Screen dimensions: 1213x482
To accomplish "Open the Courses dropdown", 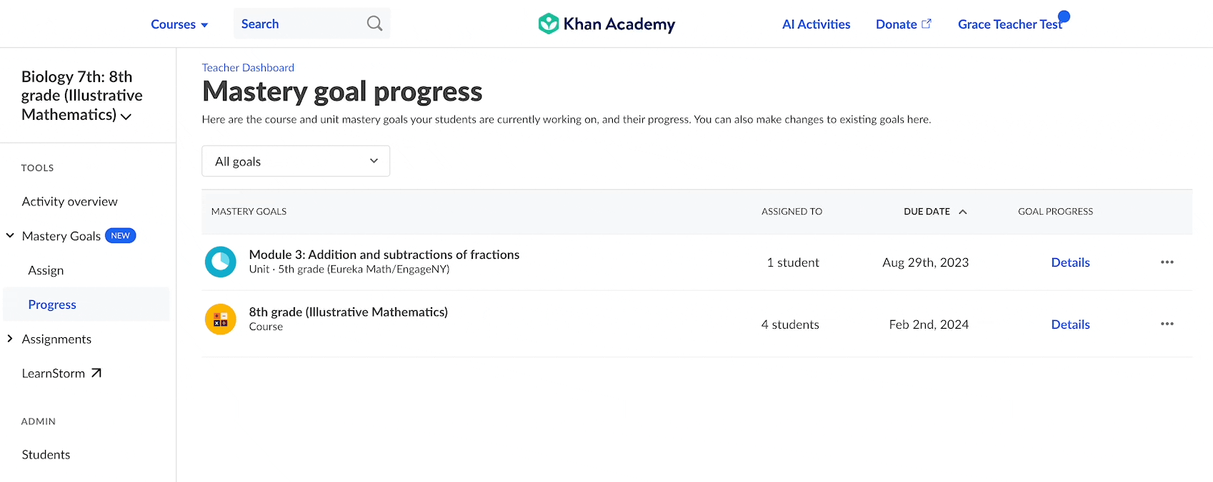I will (x=179, y=24).
